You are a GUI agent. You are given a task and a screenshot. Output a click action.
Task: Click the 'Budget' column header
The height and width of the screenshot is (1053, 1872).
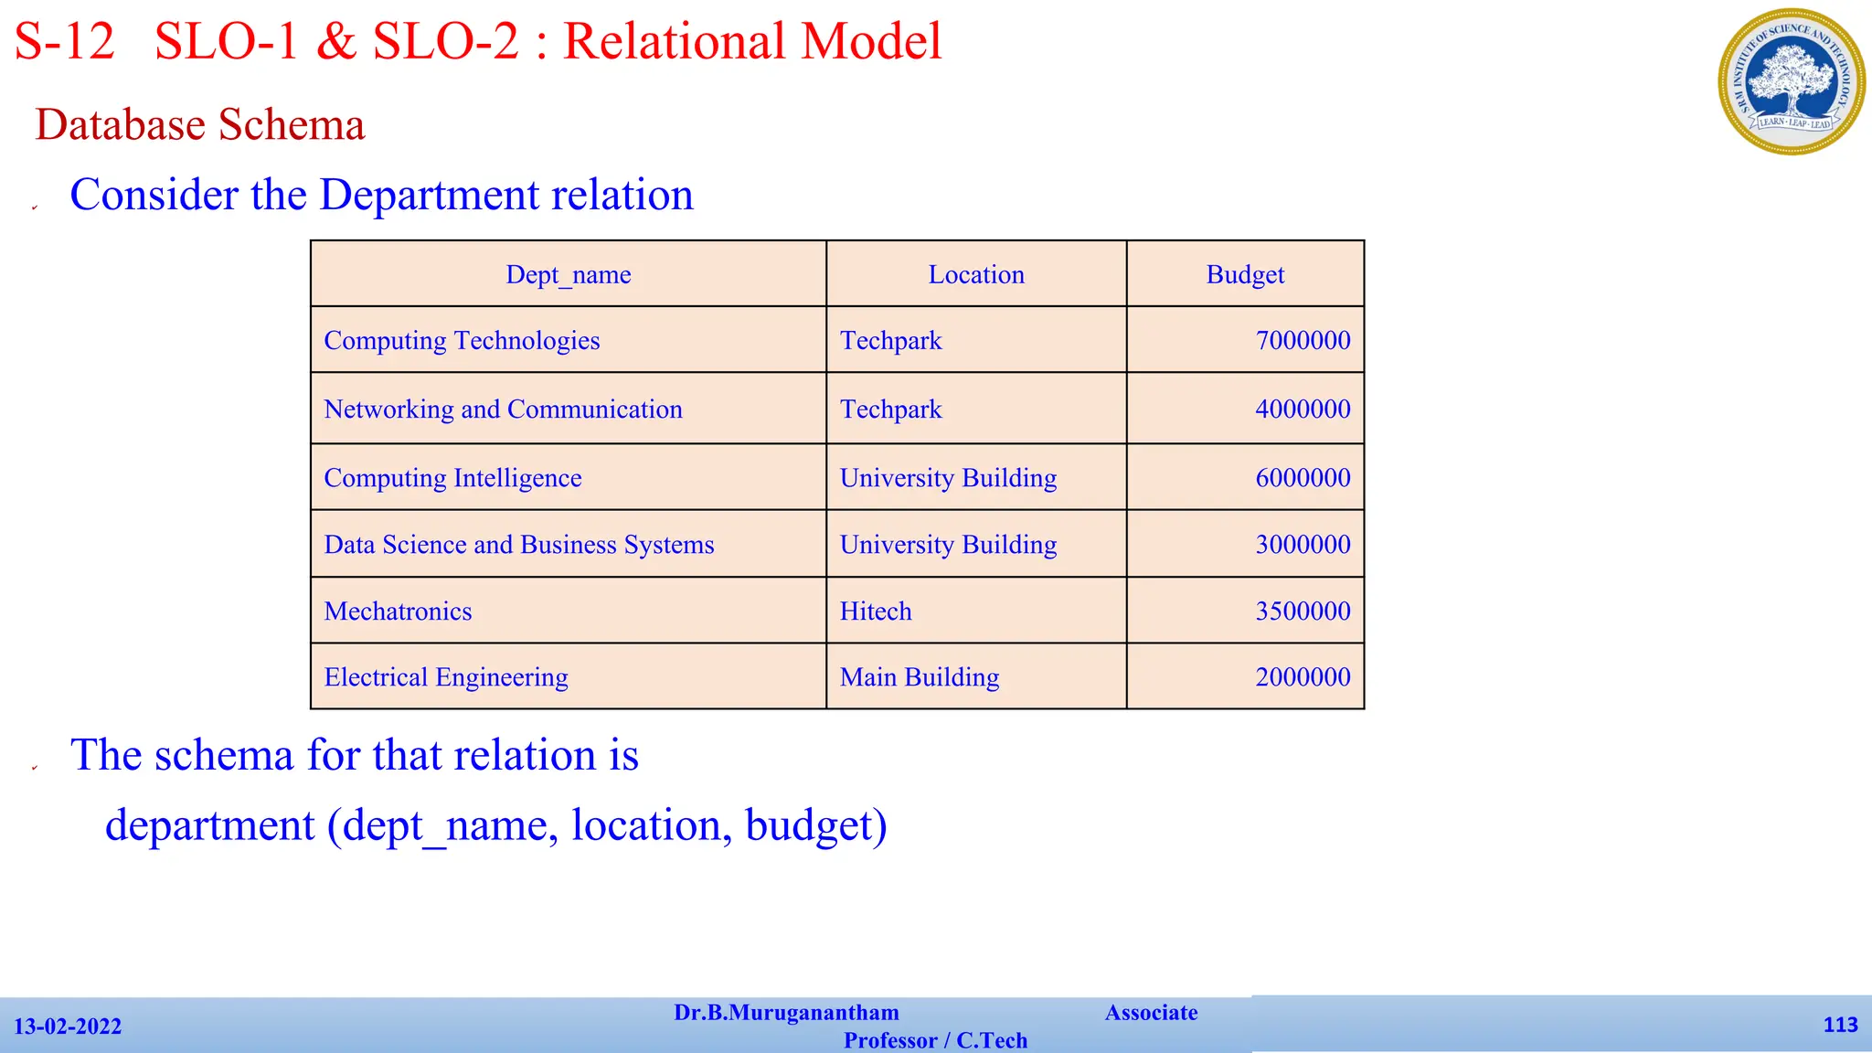click(x=1245, y=274)
